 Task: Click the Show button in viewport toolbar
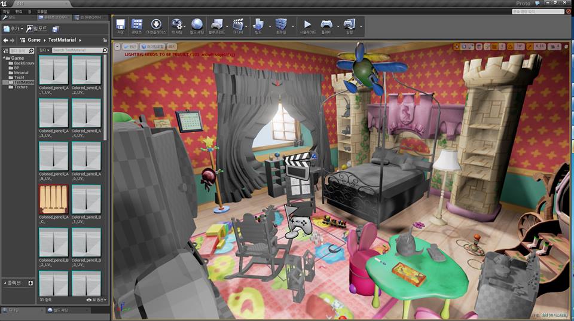(172, 47)
